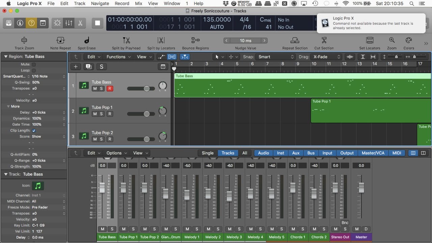Screen dimensions: 432x243
Task: Open the Mix menu
Action: (x=138, y=3)
